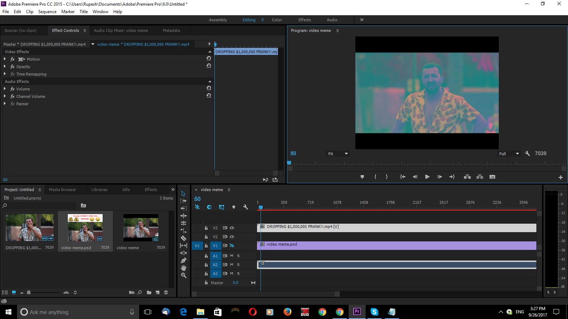Viewport: 568px width, 319px height.
Task: Click the Program monitor playhead marker
Action: pos(289,163)
